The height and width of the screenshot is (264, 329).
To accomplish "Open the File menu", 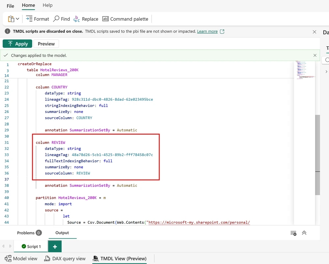I will [10, 6].
